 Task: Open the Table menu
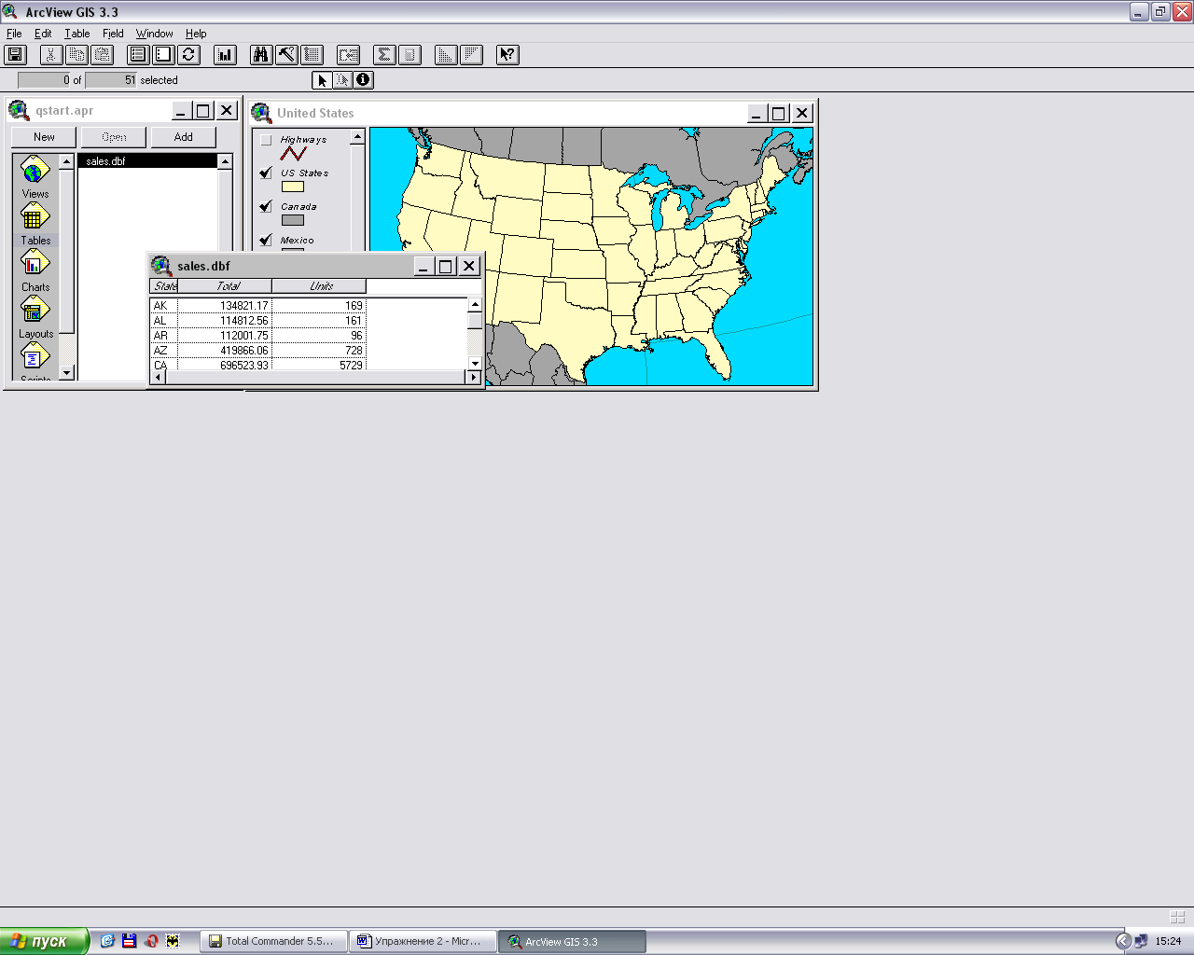[x=77, y=34]
